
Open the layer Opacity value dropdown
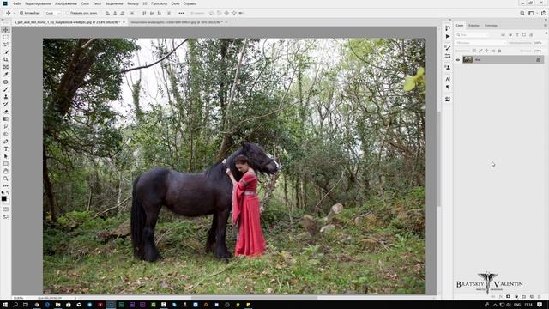(x=539, y=43)
